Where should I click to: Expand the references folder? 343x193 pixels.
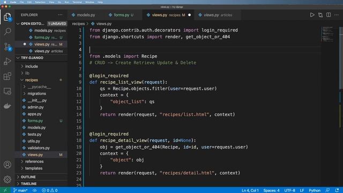34,161
